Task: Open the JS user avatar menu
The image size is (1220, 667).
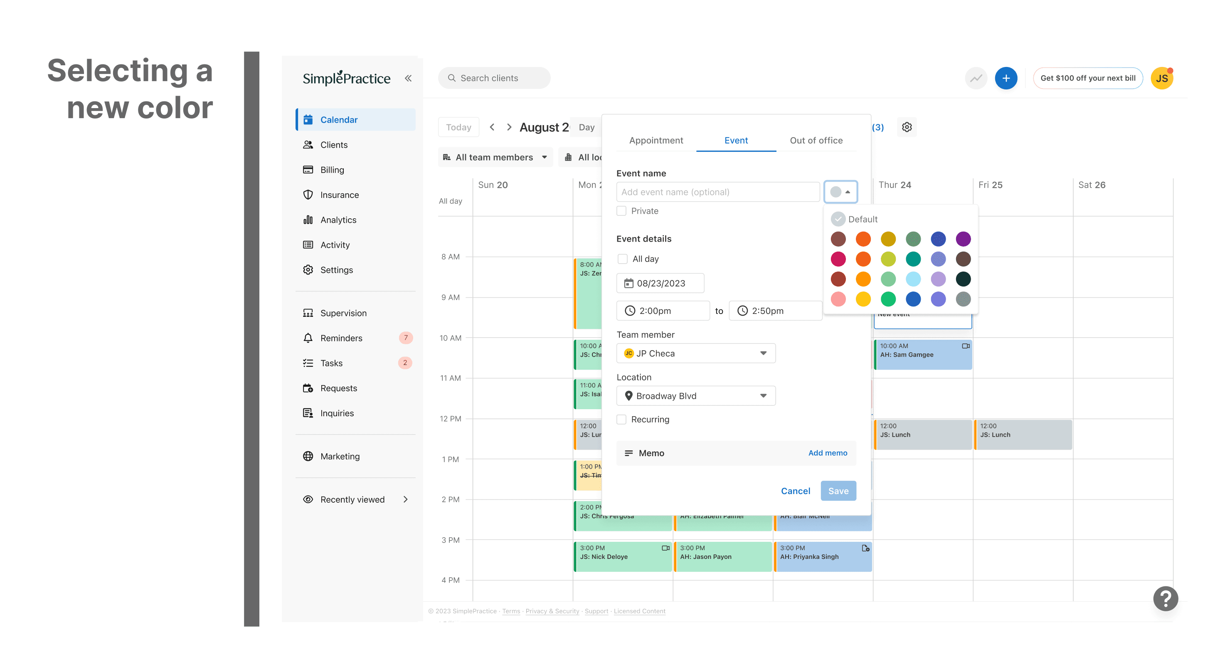Action: click(x=1161, y=78)
